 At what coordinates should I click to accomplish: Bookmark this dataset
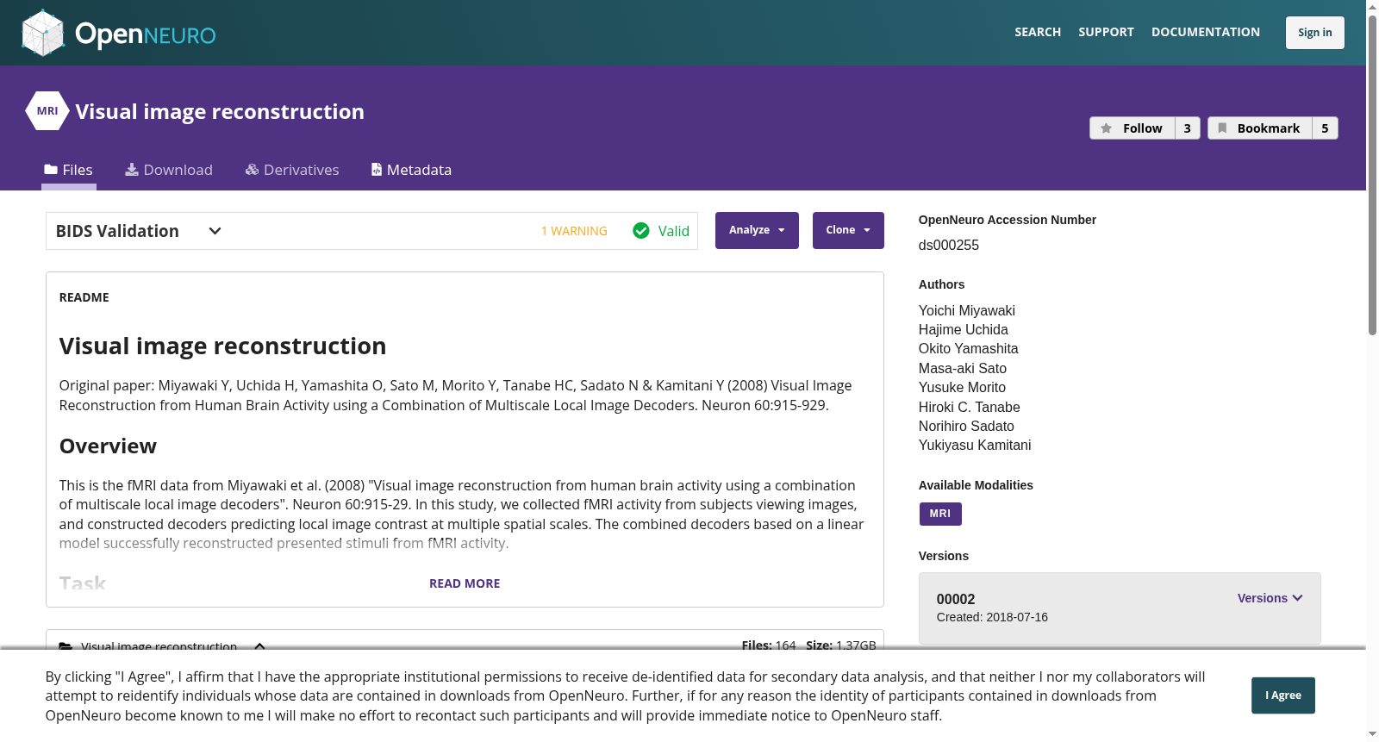[1260, 128]
